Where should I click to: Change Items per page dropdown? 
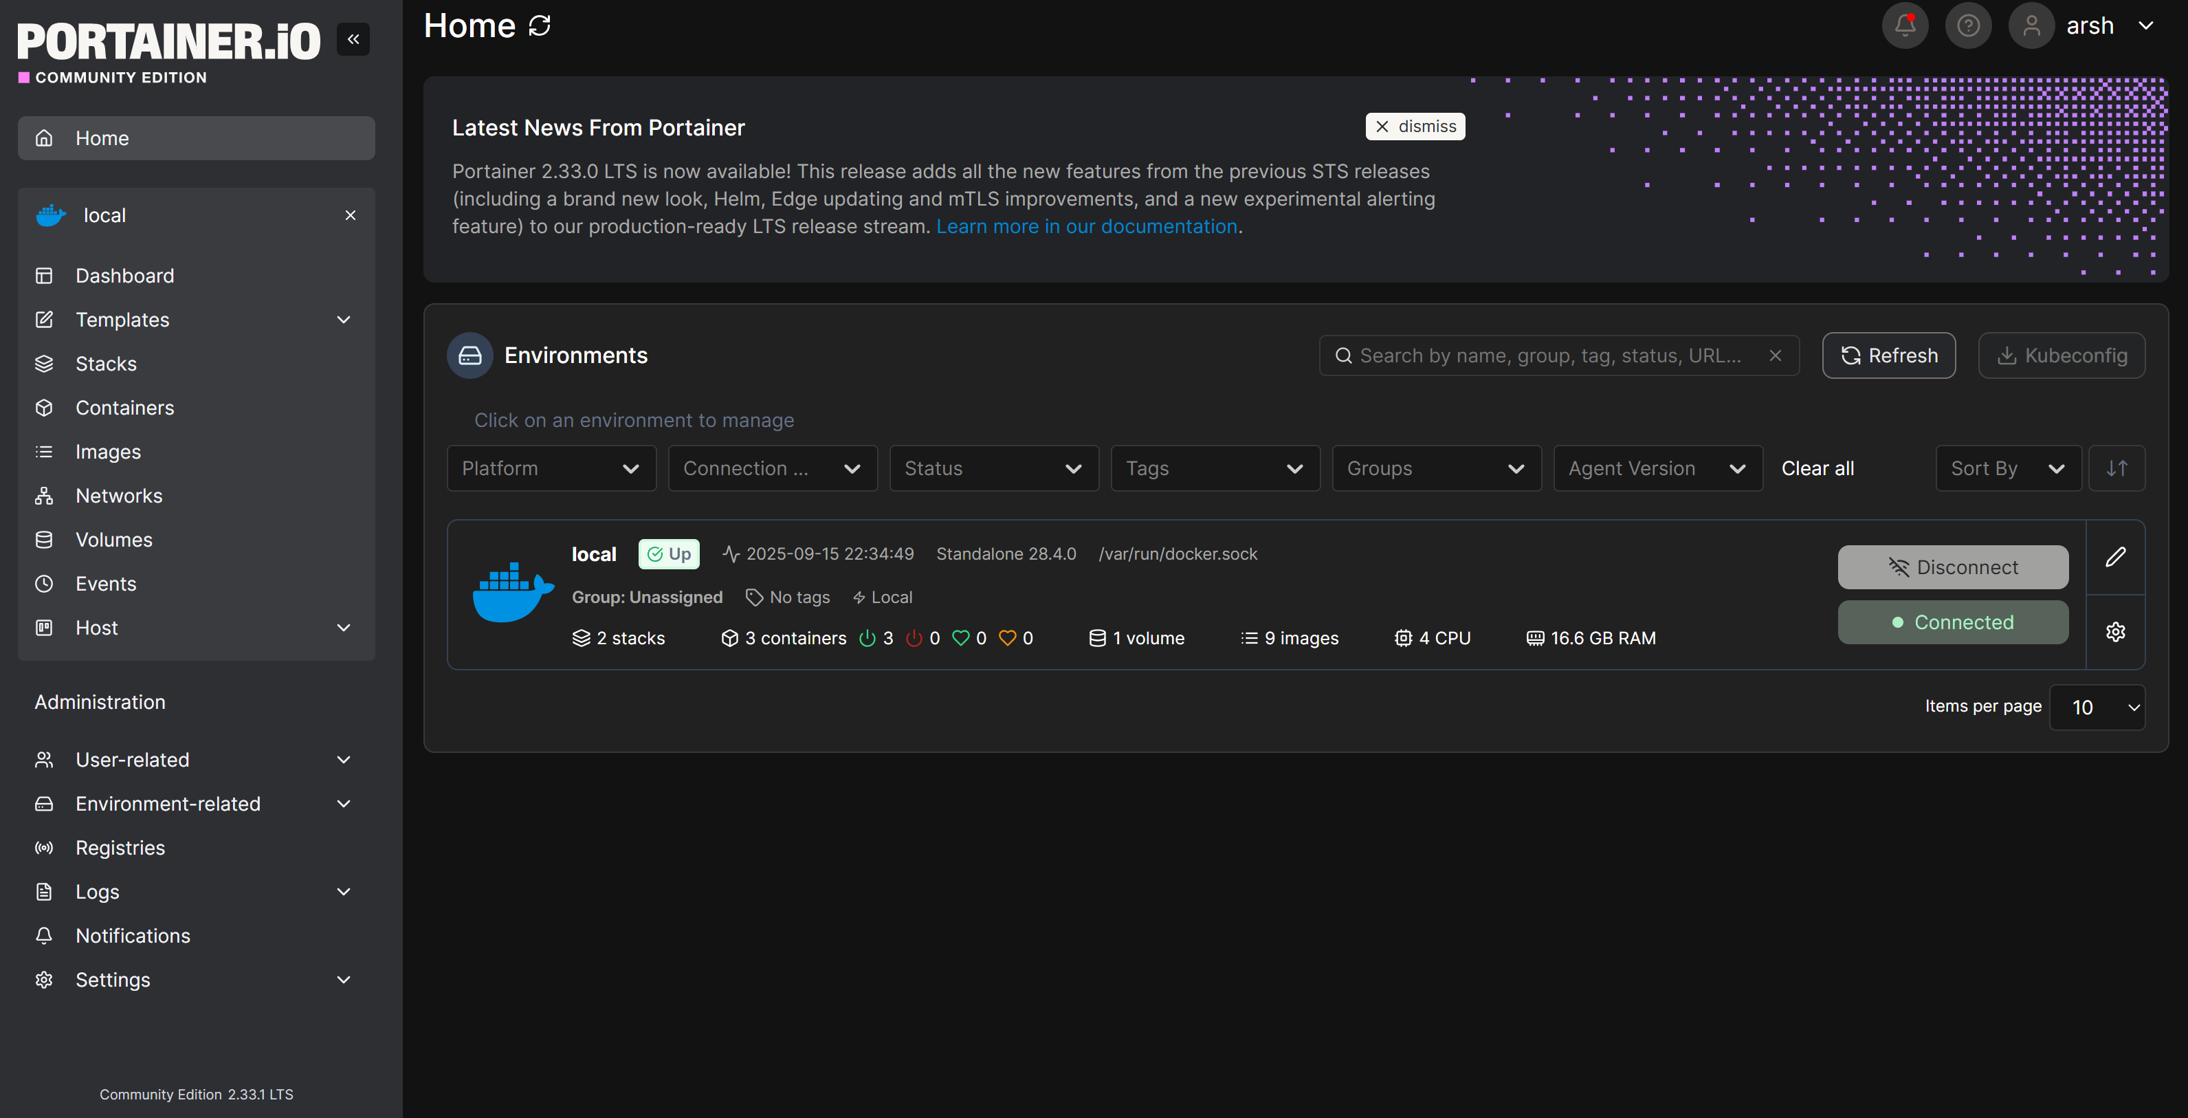[2097, 708]
